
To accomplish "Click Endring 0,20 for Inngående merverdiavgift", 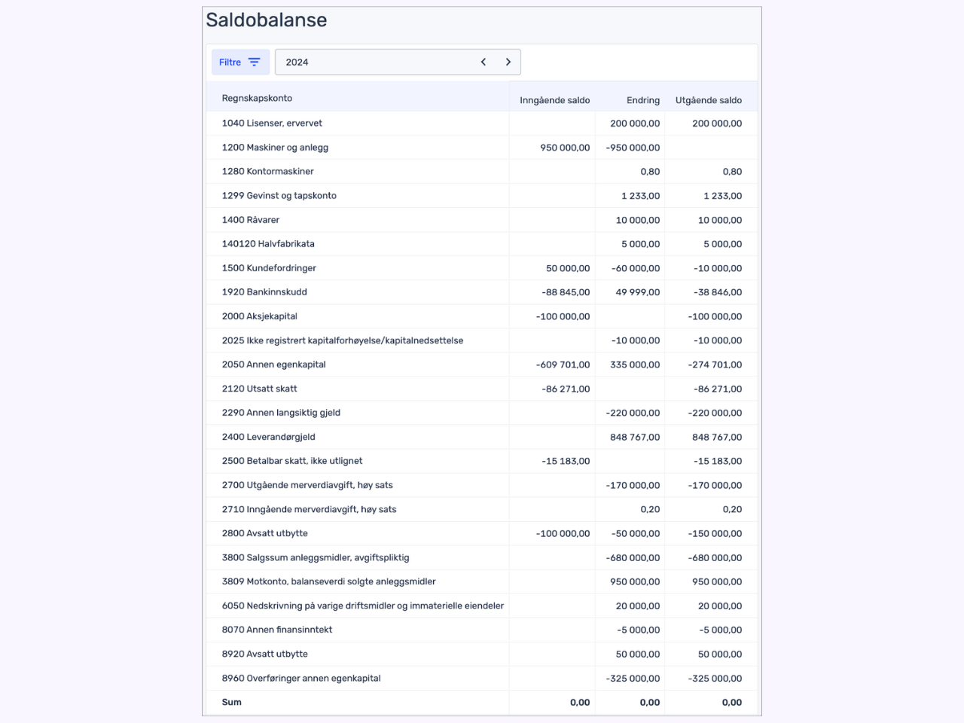I will click(650, 509).
